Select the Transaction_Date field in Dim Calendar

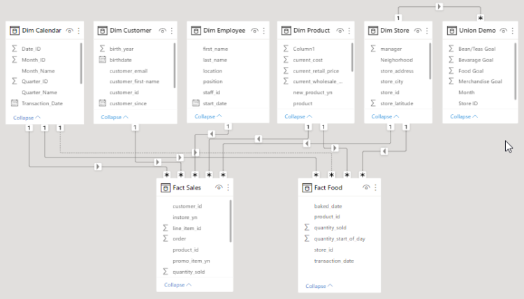[43, 103]
